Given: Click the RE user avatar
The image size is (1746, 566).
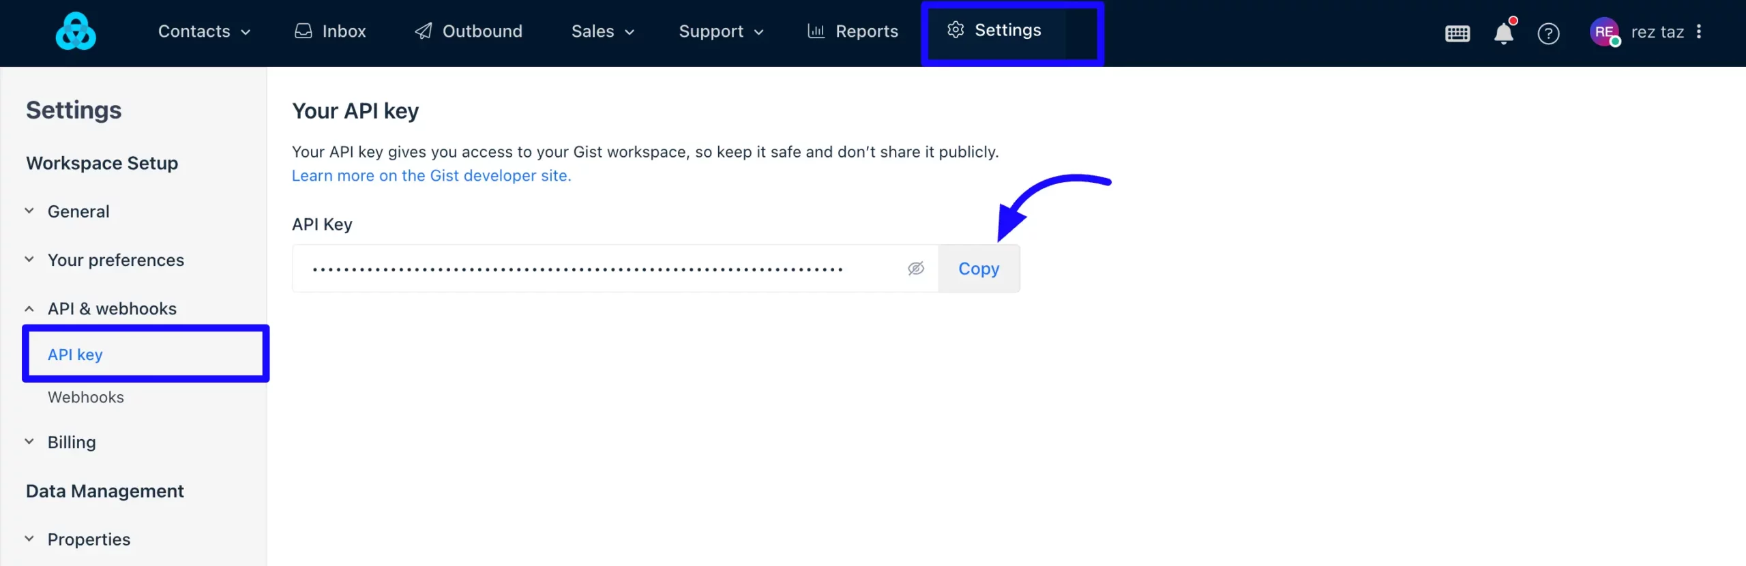Looking at the screenshot, I should (x=1604, y=31).
